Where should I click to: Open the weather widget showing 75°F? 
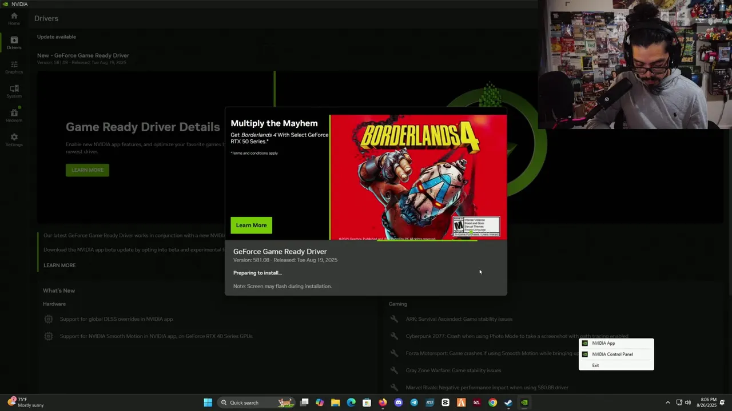26,402
